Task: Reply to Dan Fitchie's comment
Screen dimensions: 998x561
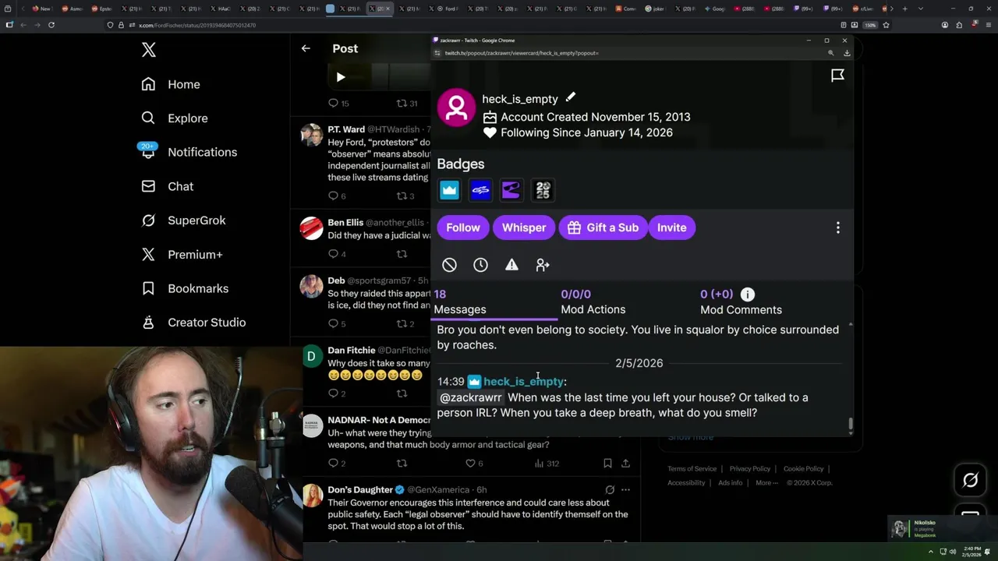Action: coord(333,394)
